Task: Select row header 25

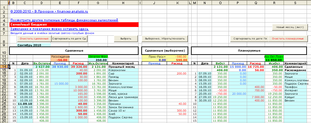Action: point(4,103)
